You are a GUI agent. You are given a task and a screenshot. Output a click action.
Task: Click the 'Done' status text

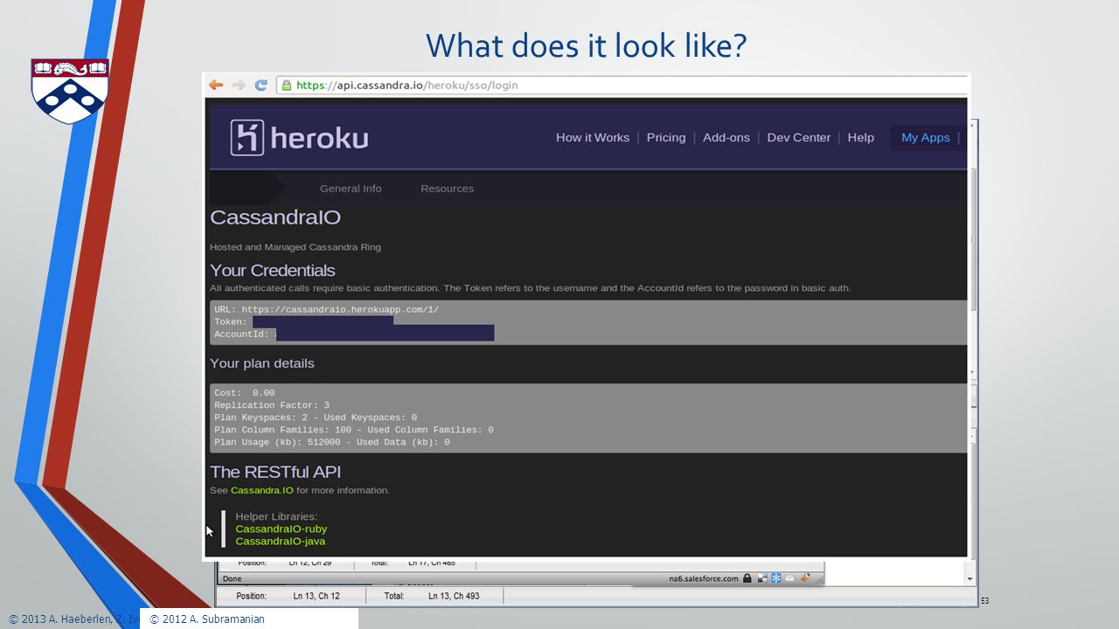(x=232, y=578)
